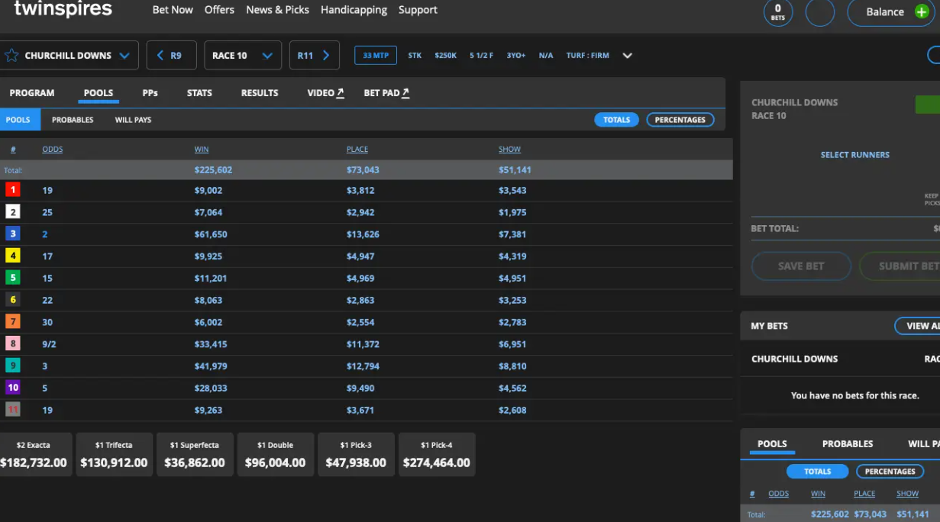Viewport: 940px width, 522px height.
Task: Click runner number 10 purple saddle cloth
Action: coord(13,388)
